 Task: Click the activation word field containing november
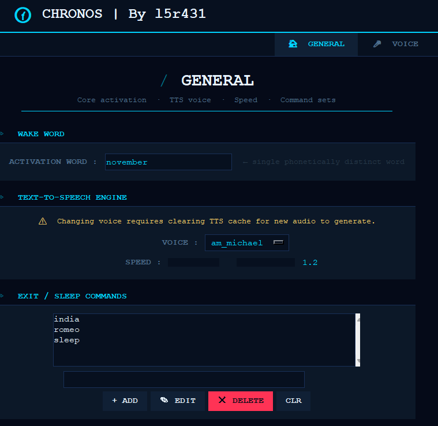[x=169, y=162]
